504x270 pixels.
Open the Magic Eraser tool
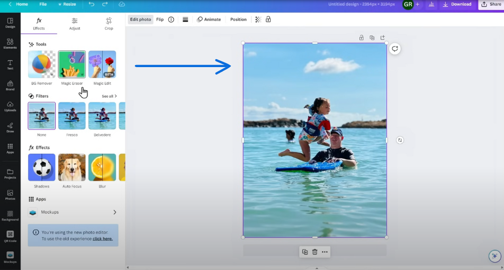tap(71, 64)
